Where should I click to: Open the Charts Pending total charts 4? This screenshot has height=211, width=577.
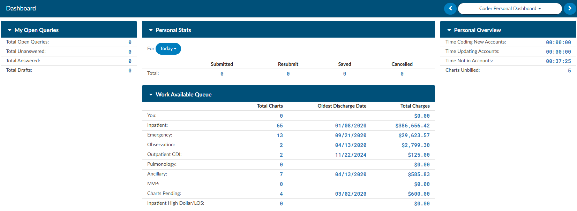coord(281,194)
